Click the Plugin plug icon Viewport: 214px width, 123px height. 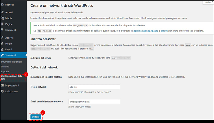tap(2, 43)
